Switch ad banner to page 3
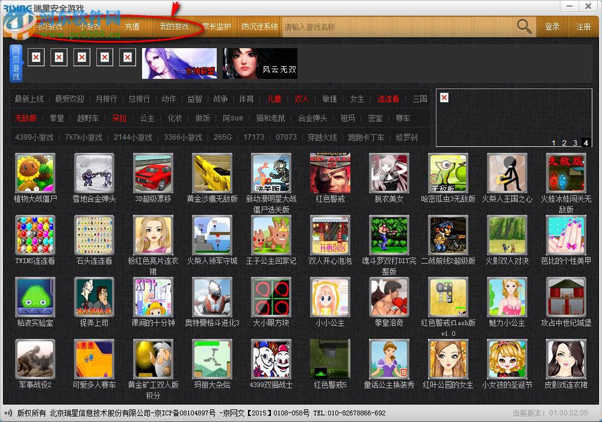 (575, 143)
